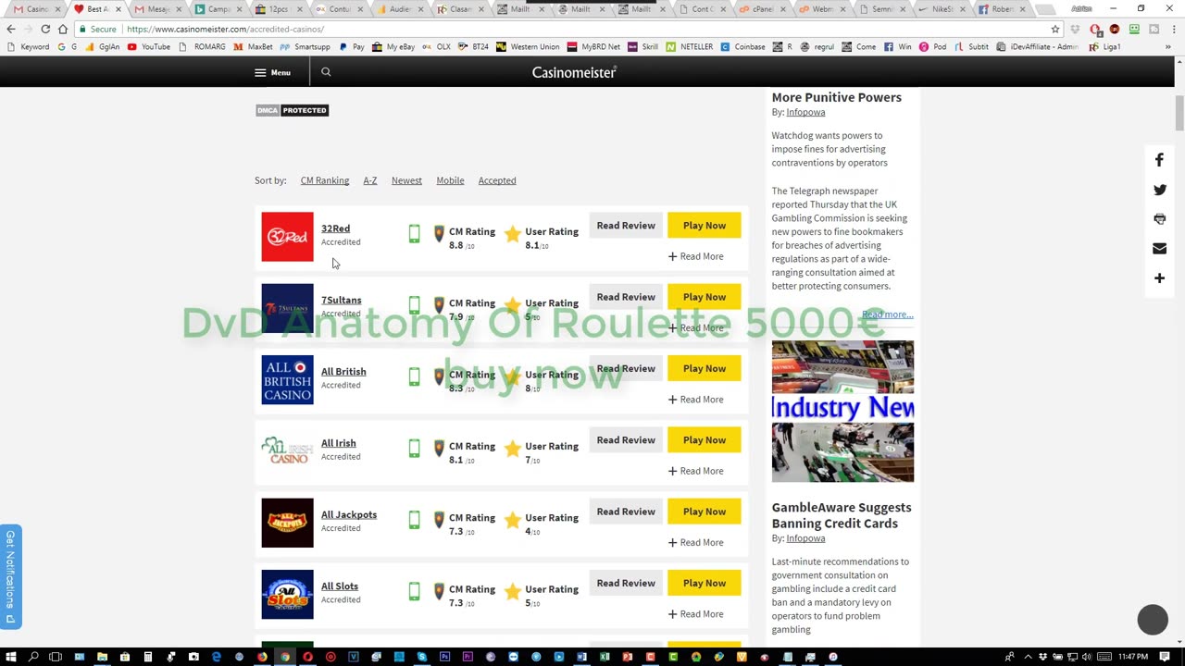The width and height of the screenshot is (1185, 666).
Task: Sort casinos by CM Ranking
Action: coord(325,180)
